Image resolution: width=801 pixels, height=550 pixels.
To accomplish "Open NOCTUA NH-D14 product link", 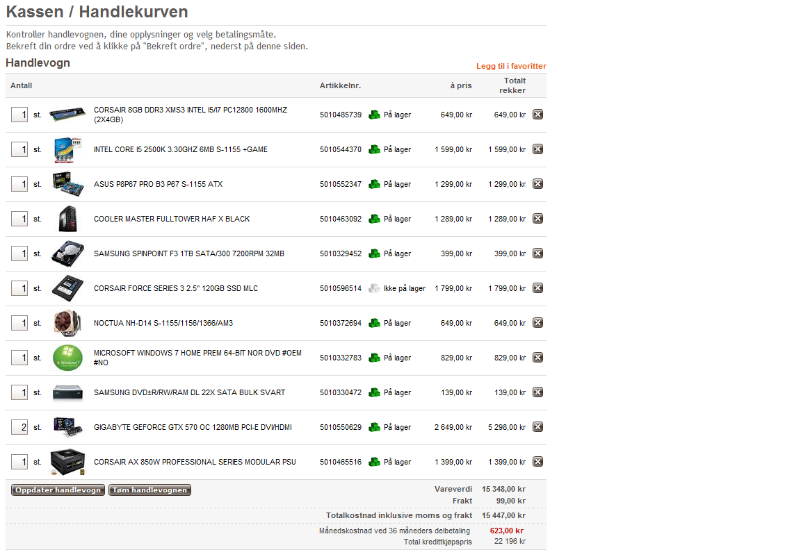I will point(163,323).
